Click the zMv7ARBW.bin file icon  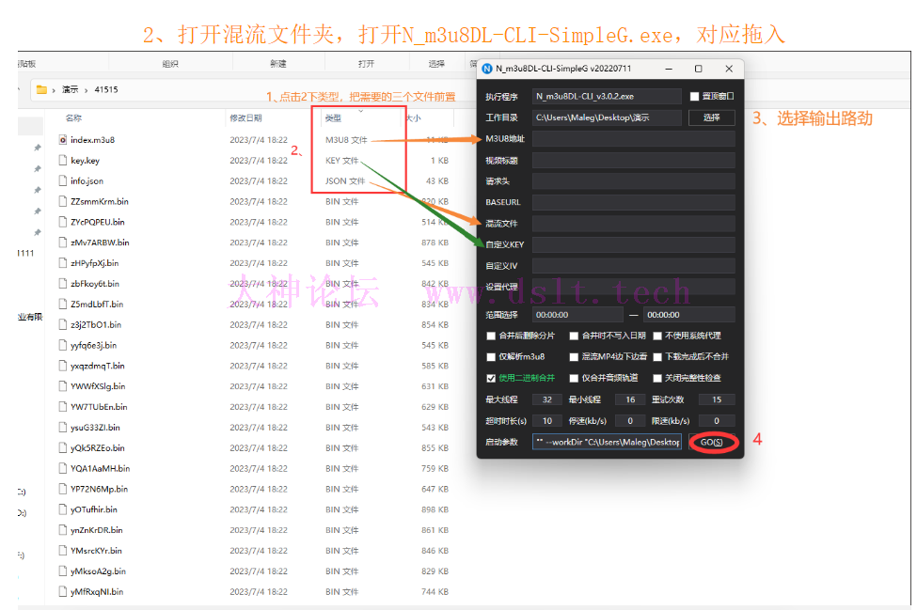tap(63, 242)
